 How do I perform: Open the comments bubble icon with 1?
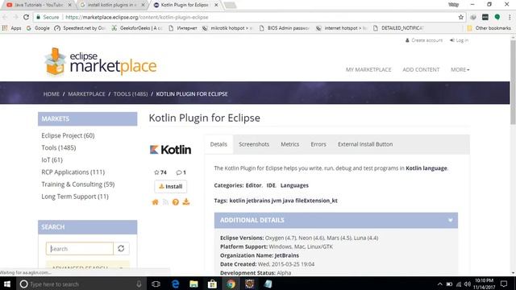click(x=179, y=172)
